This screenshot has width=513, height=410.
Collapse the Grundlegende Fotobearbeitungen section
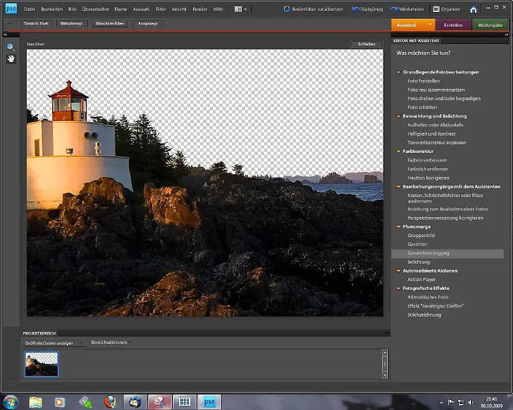tap(399, 72)
